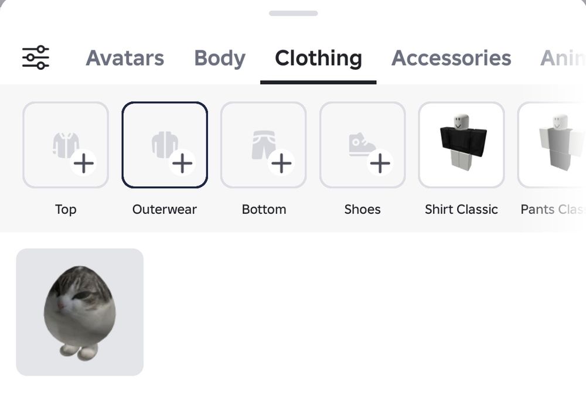The height and width of the screenshot is (409, 586).
Task: Add a Bottom clothing item
Action: coord(264,145)
